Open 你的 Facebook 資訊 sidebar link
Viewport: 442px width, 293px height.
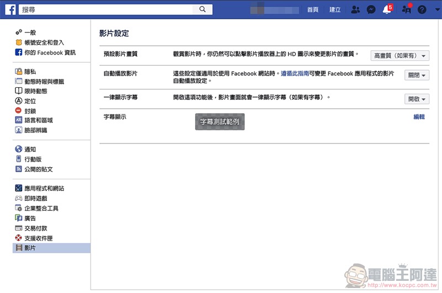[x=50, y=52]
